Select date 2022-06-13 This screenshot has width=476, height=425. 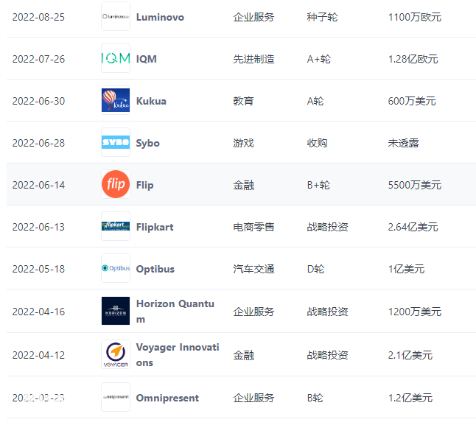click(38, 227)
